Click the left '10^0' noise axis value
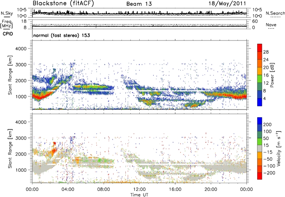This screenshot has width=285, height=197. click(22, 16)
